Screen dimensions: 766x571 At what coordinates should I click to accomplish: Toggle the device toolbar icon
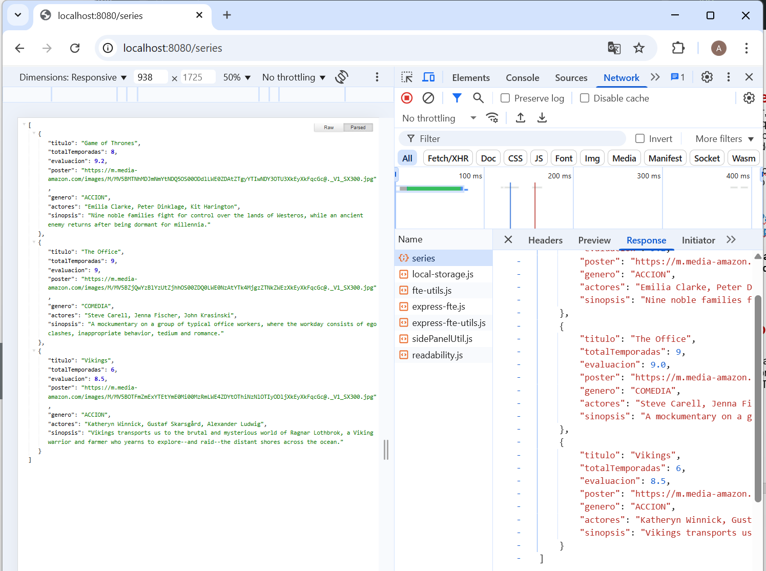coord(428,77)
